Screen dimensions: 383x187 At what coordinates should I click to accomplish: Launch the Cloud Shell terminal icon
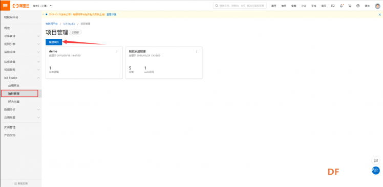point(333,6)
